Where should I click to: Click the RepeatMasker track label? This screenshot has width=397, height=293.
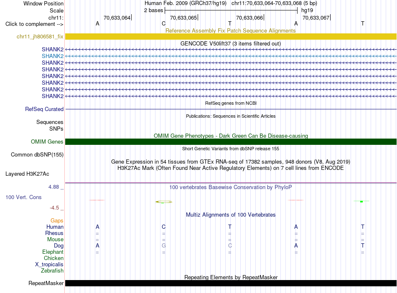tap(46, 283)
